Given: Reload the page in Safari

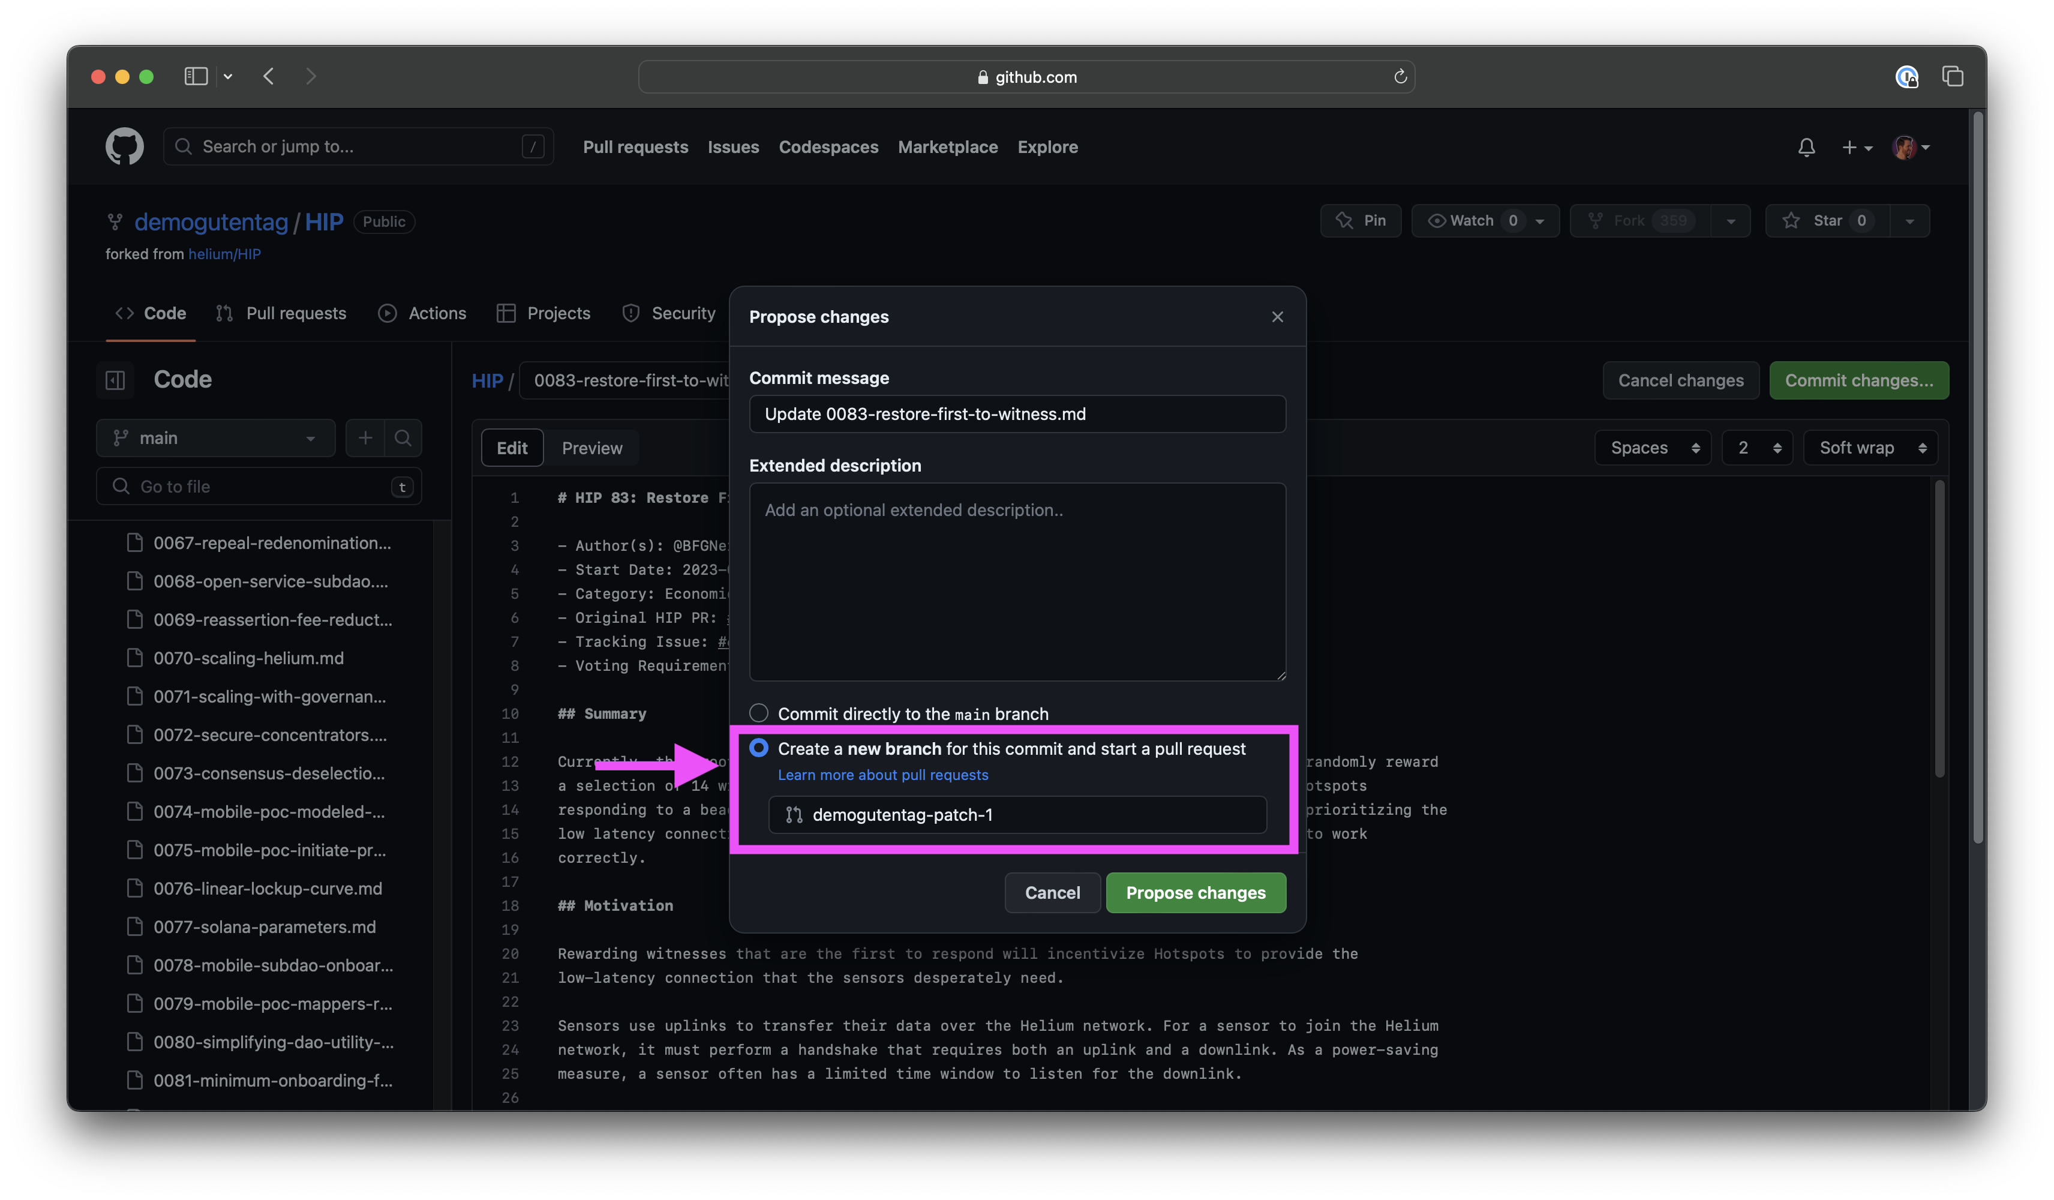Looking at the screenshot, I should coord(1400,77).
